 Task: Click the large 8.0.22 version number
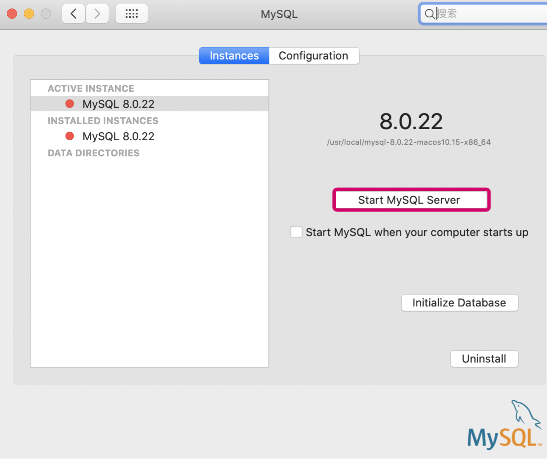[x=411, y=122]
